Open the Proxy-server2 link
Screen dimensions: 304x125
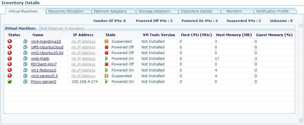(44, 82)
